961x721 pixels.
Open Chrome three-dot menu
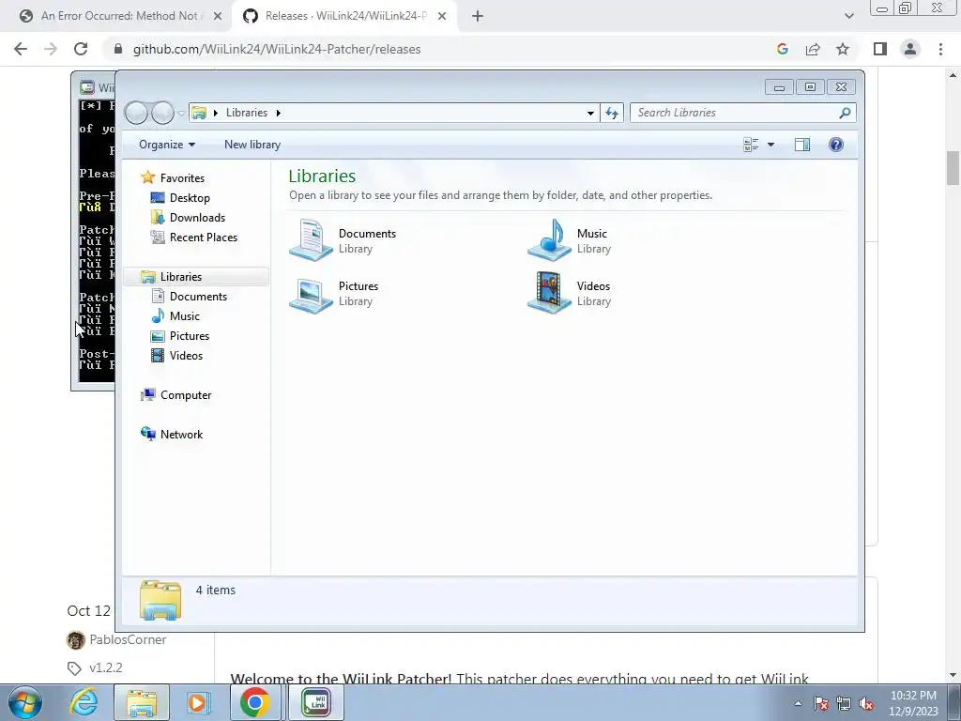940,49
